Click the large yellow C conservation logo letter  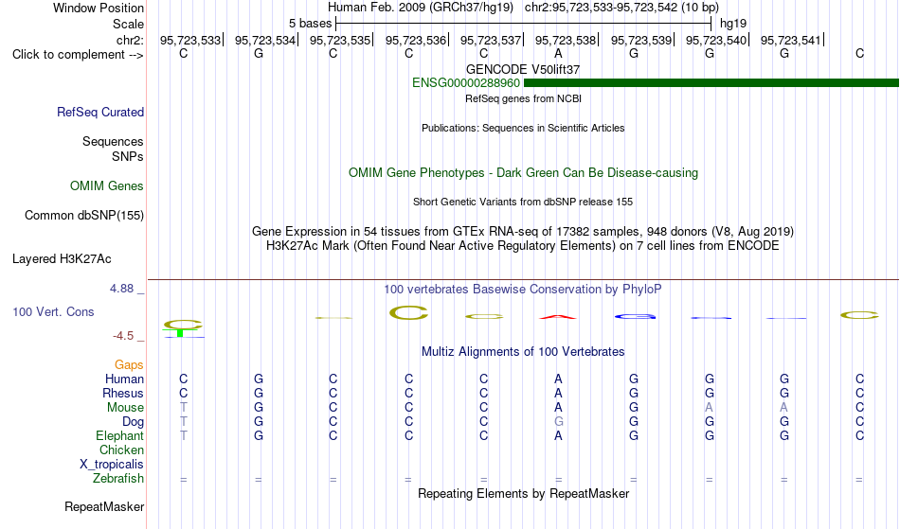(x=408, y=313)
